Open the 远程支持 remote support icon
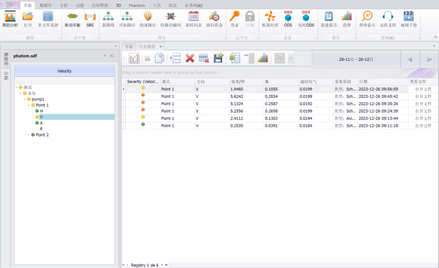This screenshot has width=439, height=268. (x=387, y=19)
